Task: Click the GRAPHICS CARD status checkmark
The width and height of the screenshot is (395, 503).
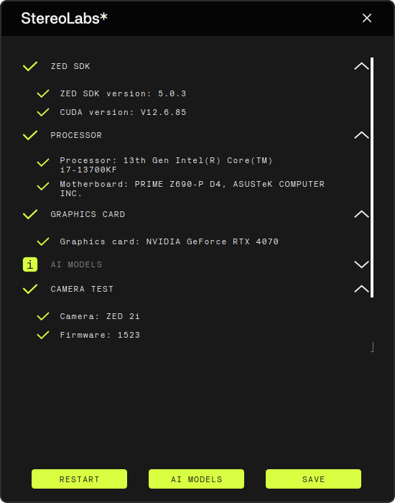Action: [x=30, y=214]
